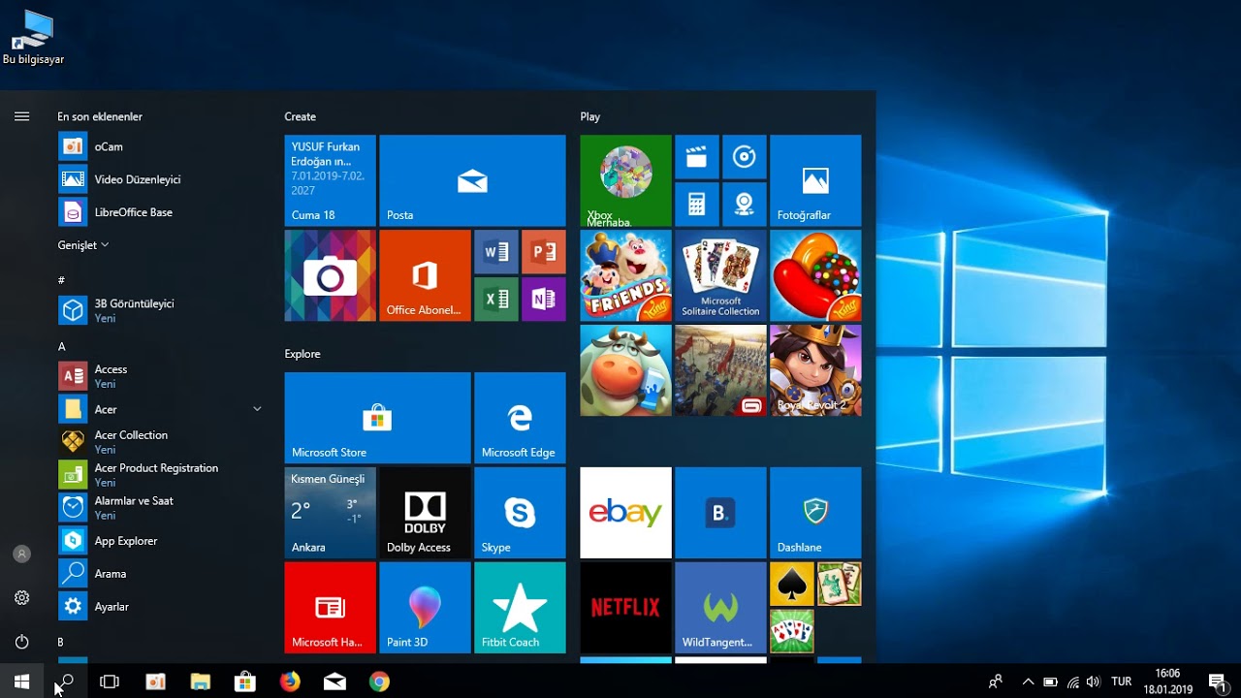The width and height of the screenshot is (1241, 698).
Task: Rename the Create tile group header
Action: [300, 116]
